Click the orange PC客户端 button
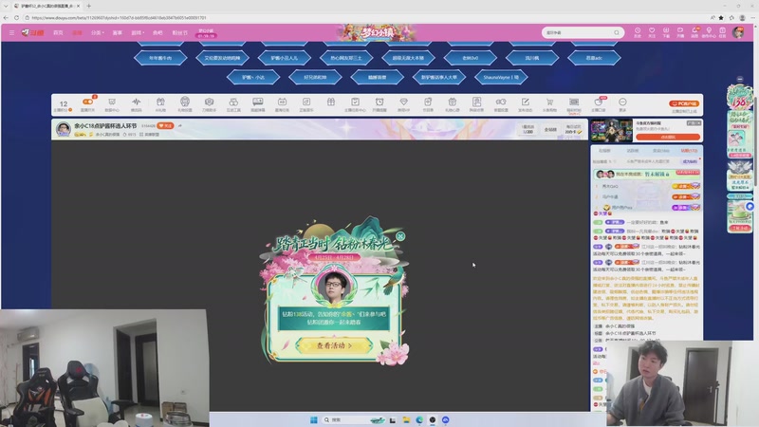The image size is (759, 427). (684, 103)
